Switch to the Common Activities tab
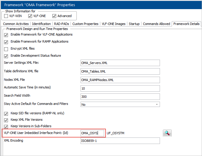 click(16, 24)
